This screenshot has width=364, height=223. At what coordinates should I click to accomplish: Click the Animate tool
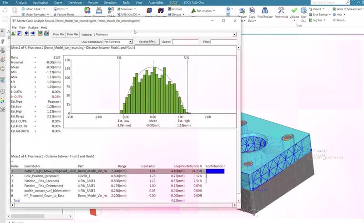tap(175, 9)
